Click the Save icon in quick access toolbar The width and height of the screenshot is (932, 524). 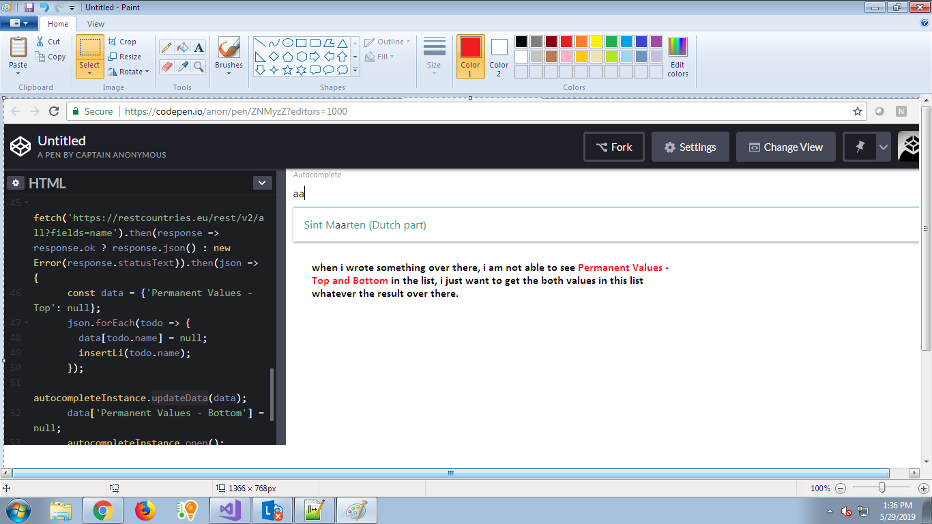(x=28, y=7)
